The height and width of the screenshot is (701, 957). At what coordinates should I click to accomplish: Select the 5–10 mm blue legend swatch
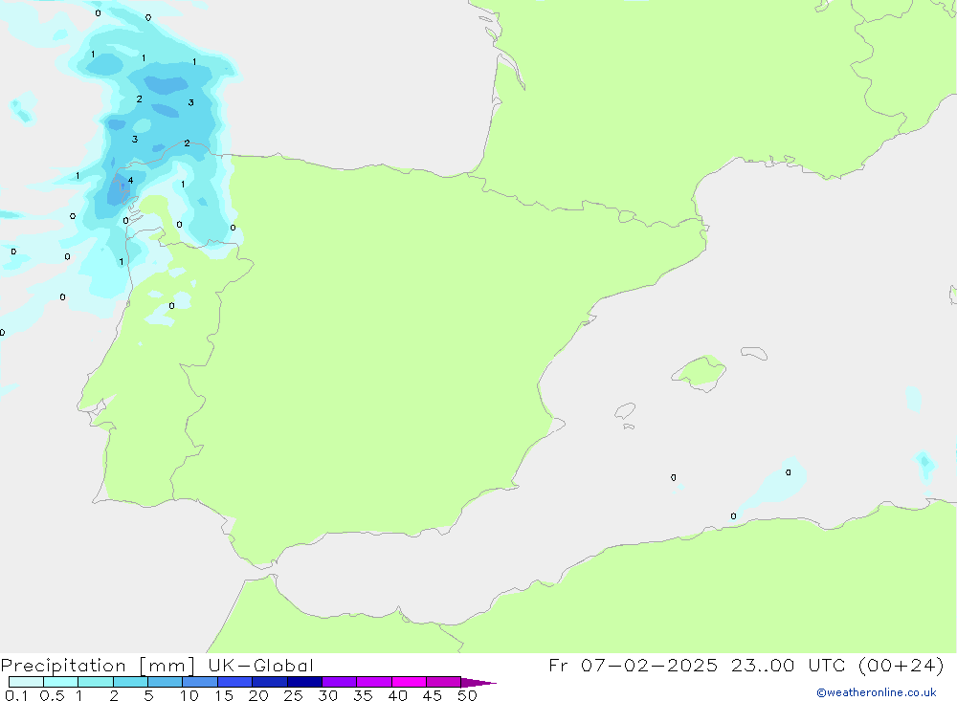click(166, 682)
